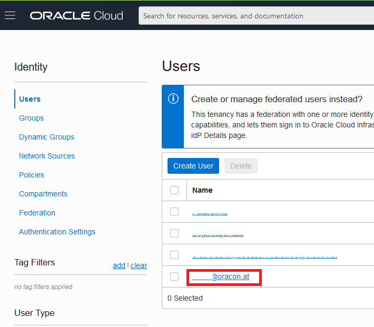The height and width of the screenshot is (327, 374).
Task: Open Compartments page
Action: coord(43,194)
